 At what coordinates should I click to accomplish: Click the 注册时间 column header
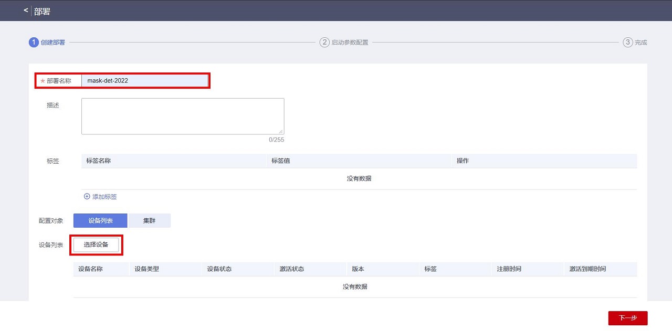pyautogui.click(x=509, y=269)
